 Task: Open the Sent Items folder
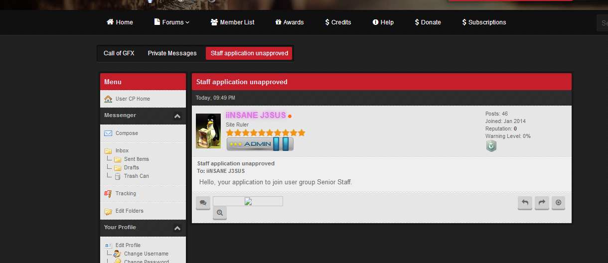[136, 159]
